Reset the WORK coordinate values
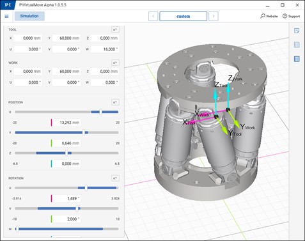 115,63
